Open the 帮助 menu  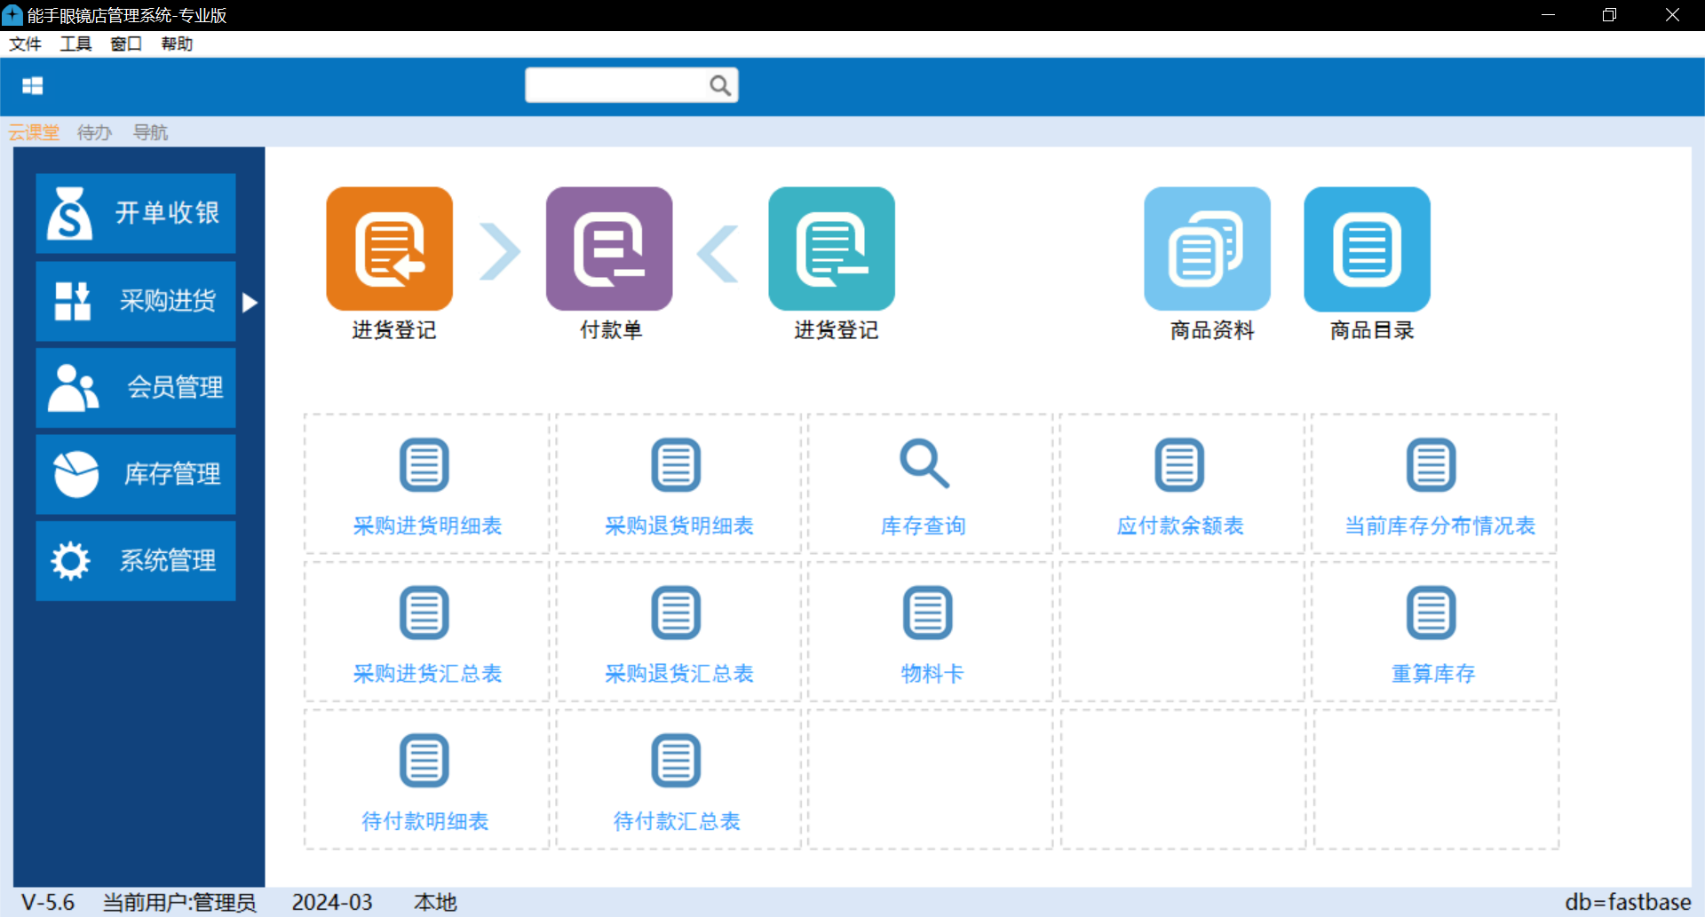click(177, 43)
